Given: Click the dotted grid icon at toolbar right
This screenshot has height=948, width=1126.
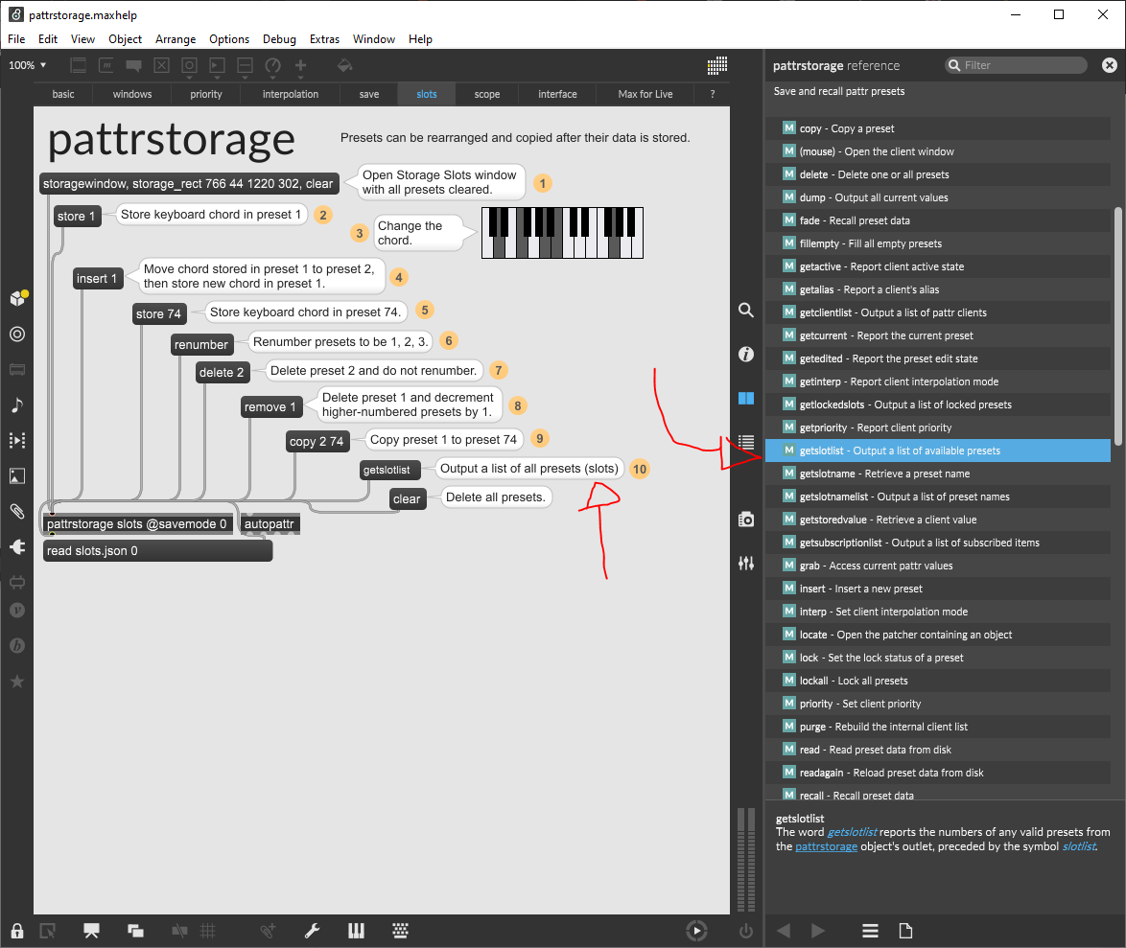Looking at the screenshot, I should (716, 65).
